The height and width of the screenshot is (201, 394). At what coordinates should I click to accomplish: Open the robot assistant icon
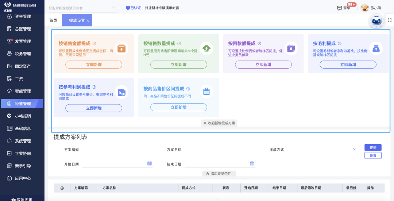click(376, 21)
